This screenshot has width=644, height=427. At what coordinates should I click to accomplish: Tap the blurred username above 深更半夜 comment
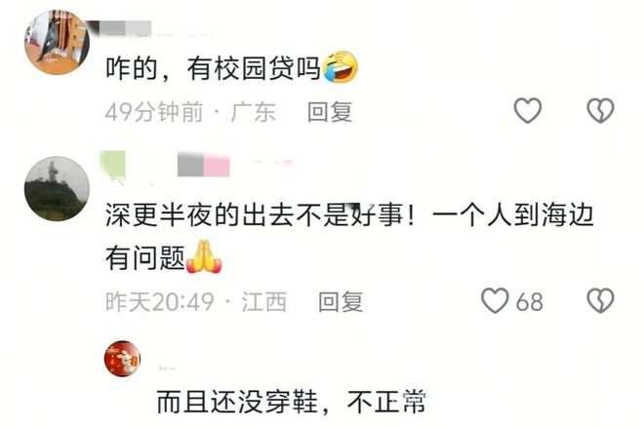click(164, 166)
